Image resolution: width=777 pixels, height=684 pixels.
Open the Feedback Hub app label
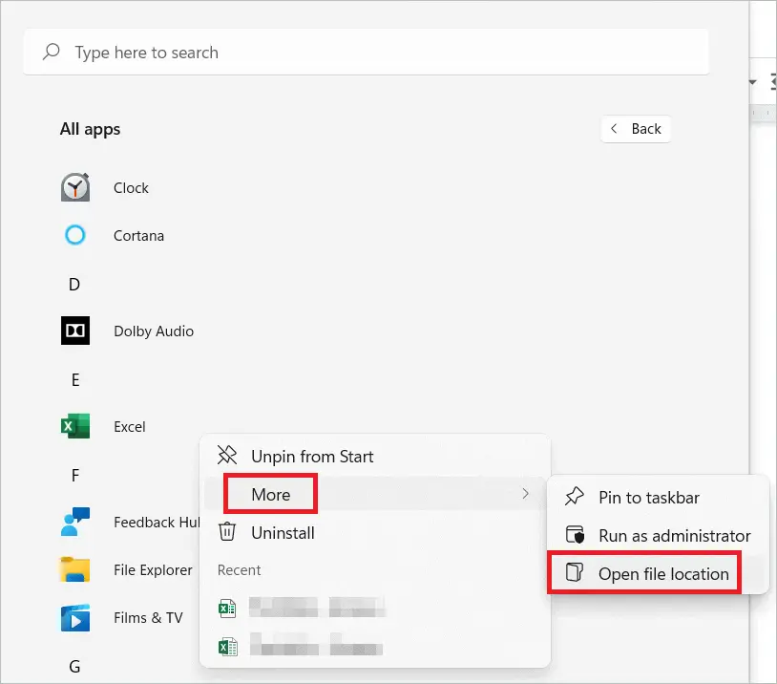(x=157, y=522)
